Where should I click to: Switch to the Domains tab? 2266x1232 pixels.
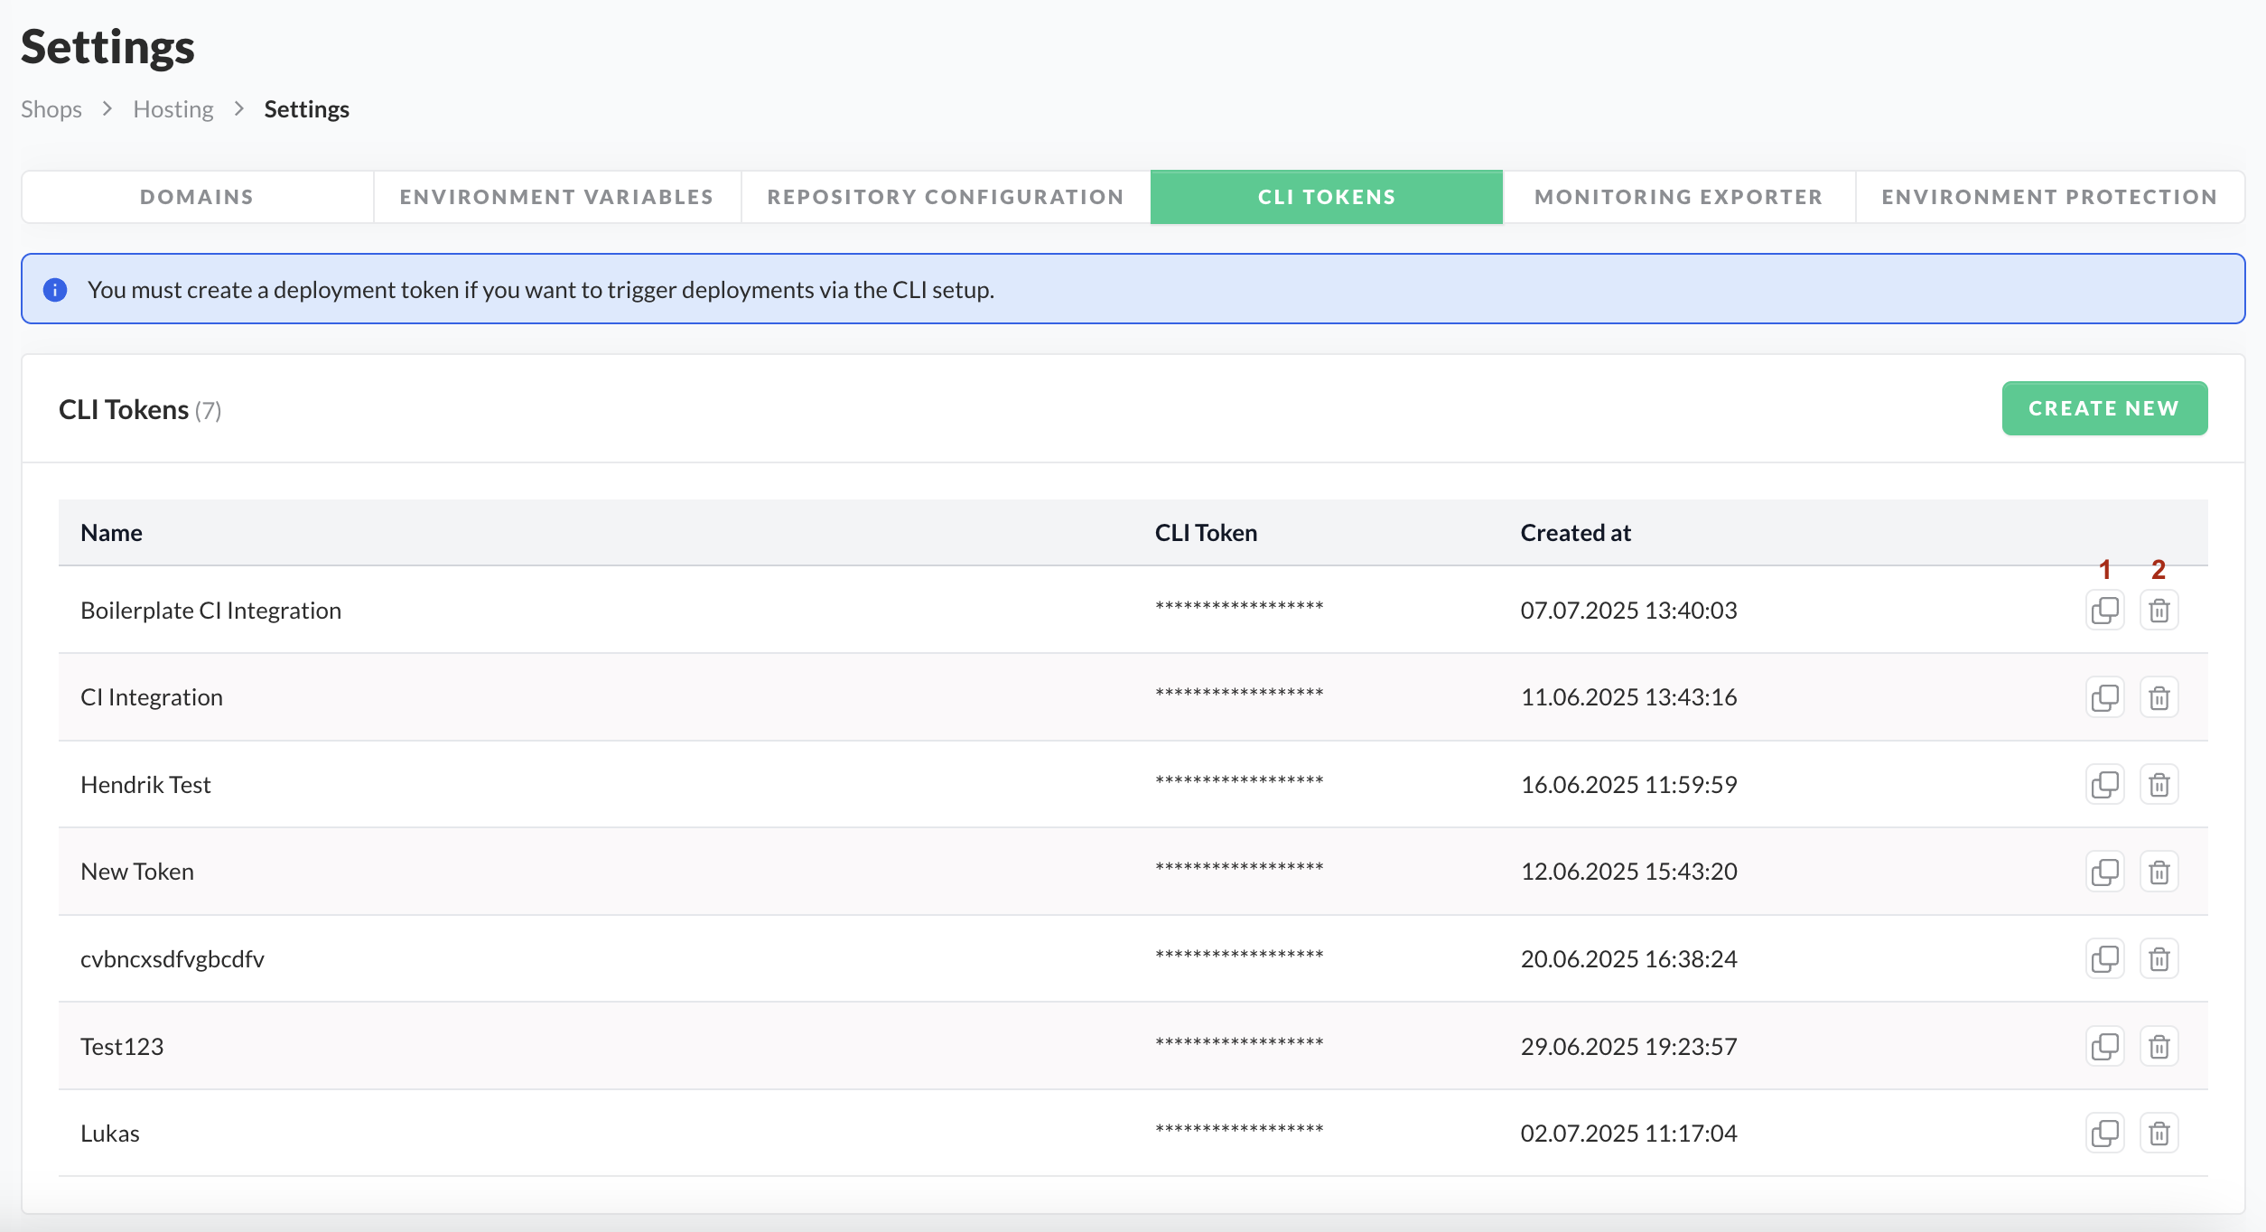coord(197,197)
